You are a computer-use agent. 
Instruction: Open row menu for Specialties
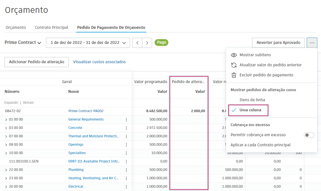click(126, 153)
